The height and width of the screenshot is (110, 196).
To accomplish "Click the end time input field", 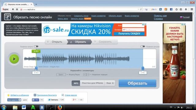I will [143, 73].
